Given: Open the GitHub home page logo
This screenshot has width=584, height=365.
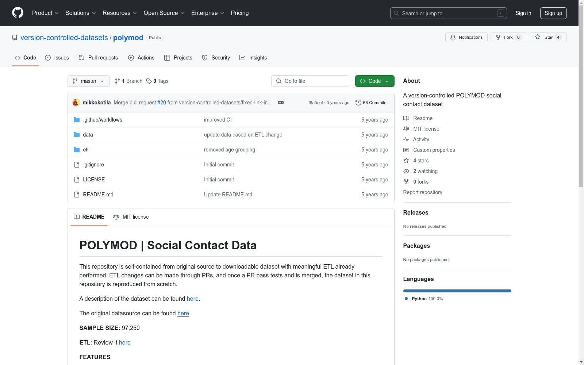Looking at the screenshot, I should pyautogui.click(x=17, y=13).
